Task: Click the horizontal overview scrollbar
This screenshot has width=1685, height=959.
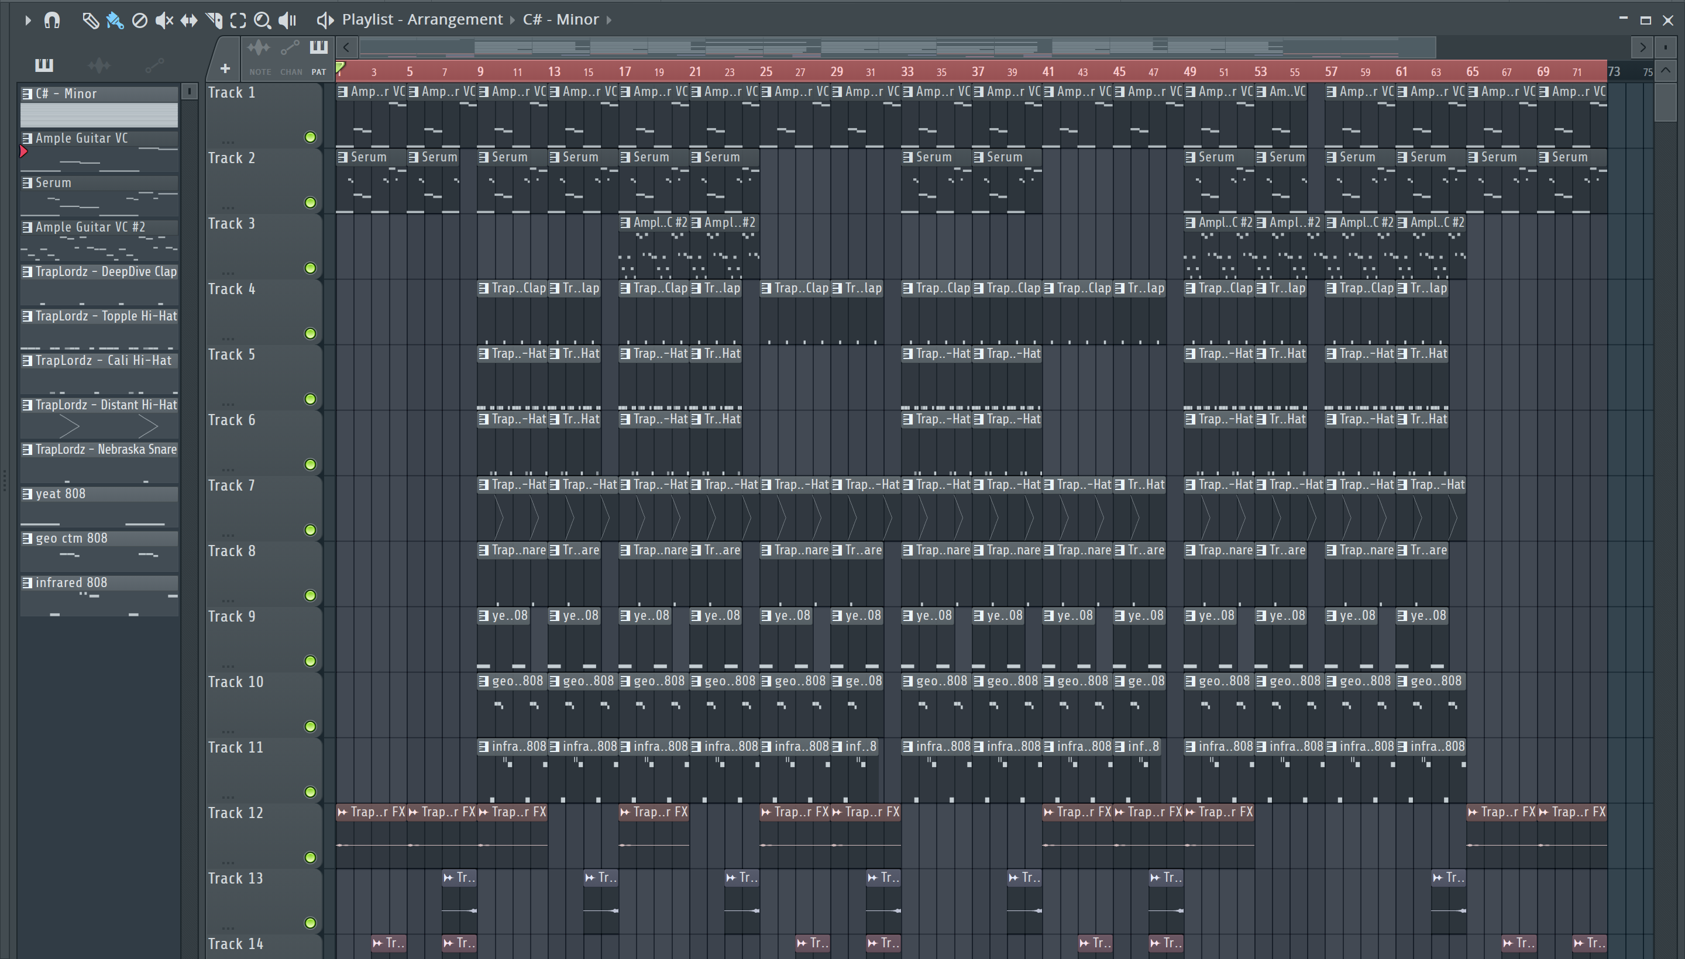Action: 897,47
